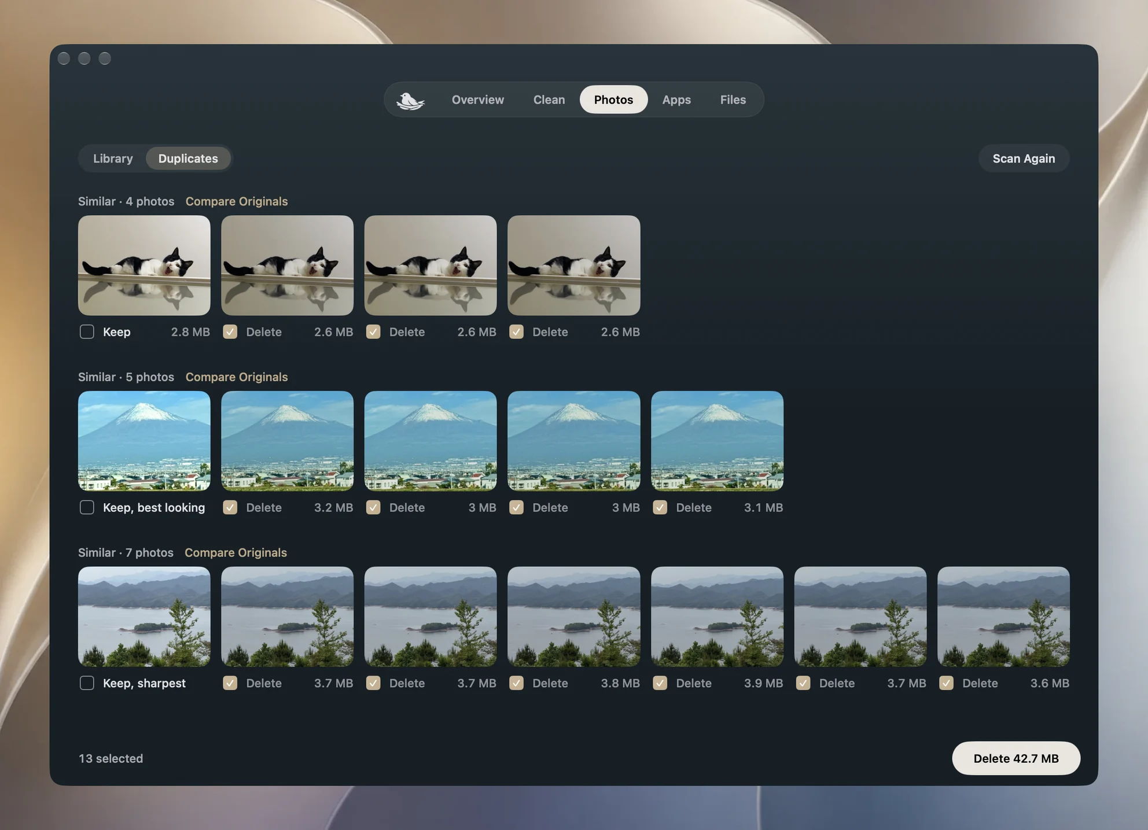
Task: Open the 2.8 MB kept cat photo thumbnail
Action: pos(144,265)
